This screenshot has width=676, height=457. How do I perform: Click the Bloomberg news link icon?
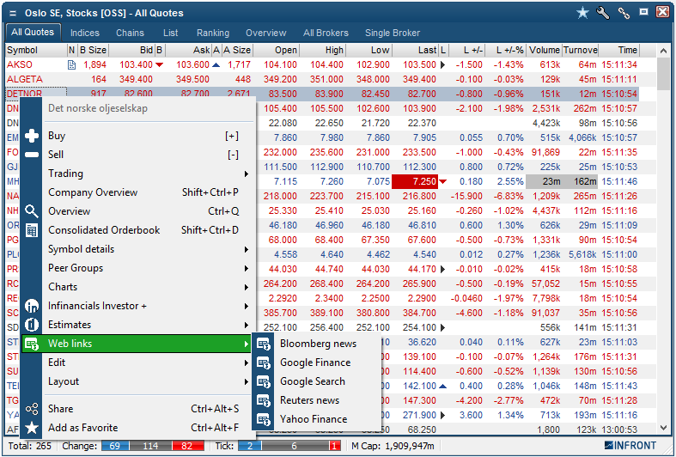[264, 344]
